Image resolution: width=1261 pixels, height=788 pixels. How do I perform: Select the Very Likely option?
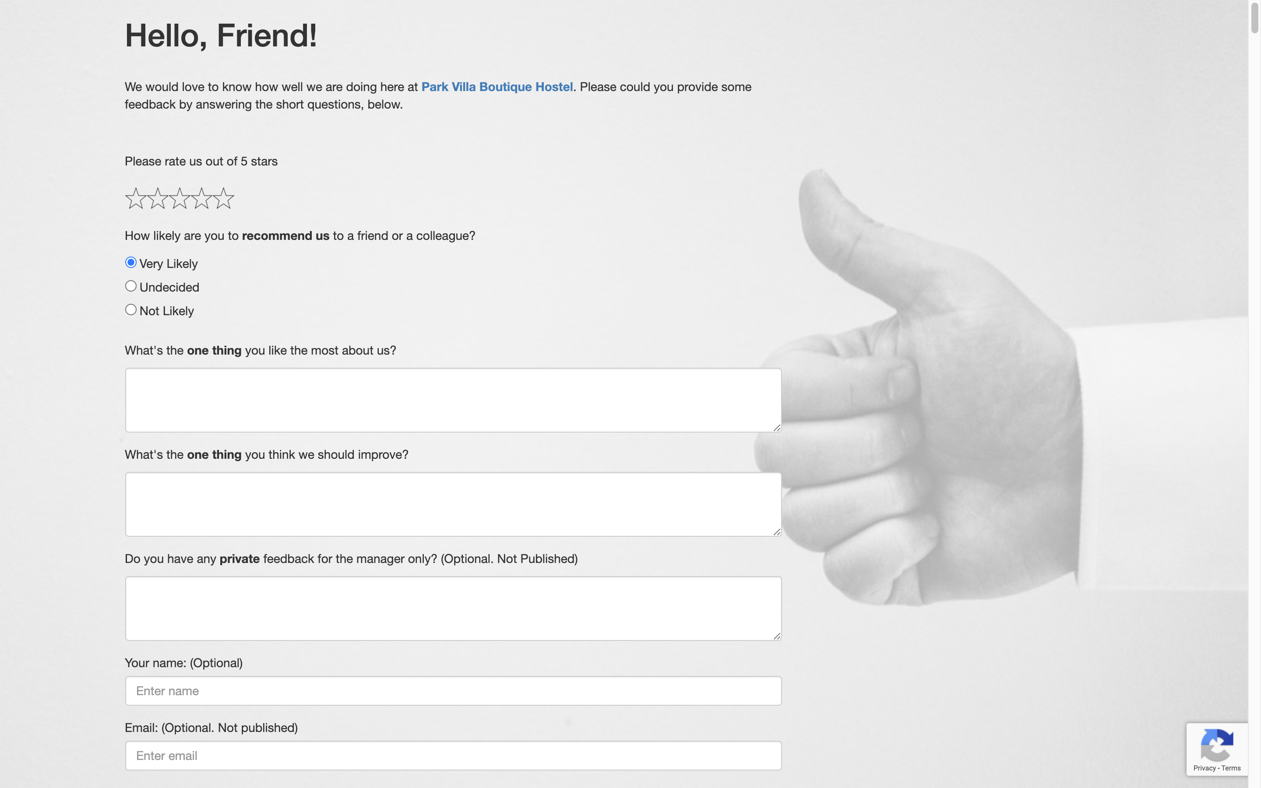tap(131, 263)
